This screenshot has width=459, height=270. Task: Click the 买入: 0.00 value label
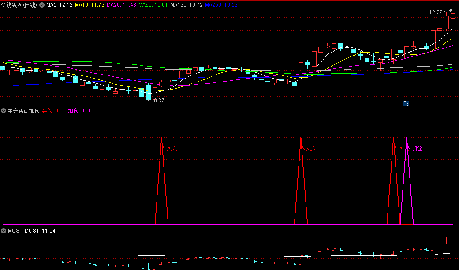point(53,111)
